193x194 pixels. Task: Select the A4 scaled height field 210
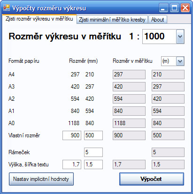coord(168,75)
